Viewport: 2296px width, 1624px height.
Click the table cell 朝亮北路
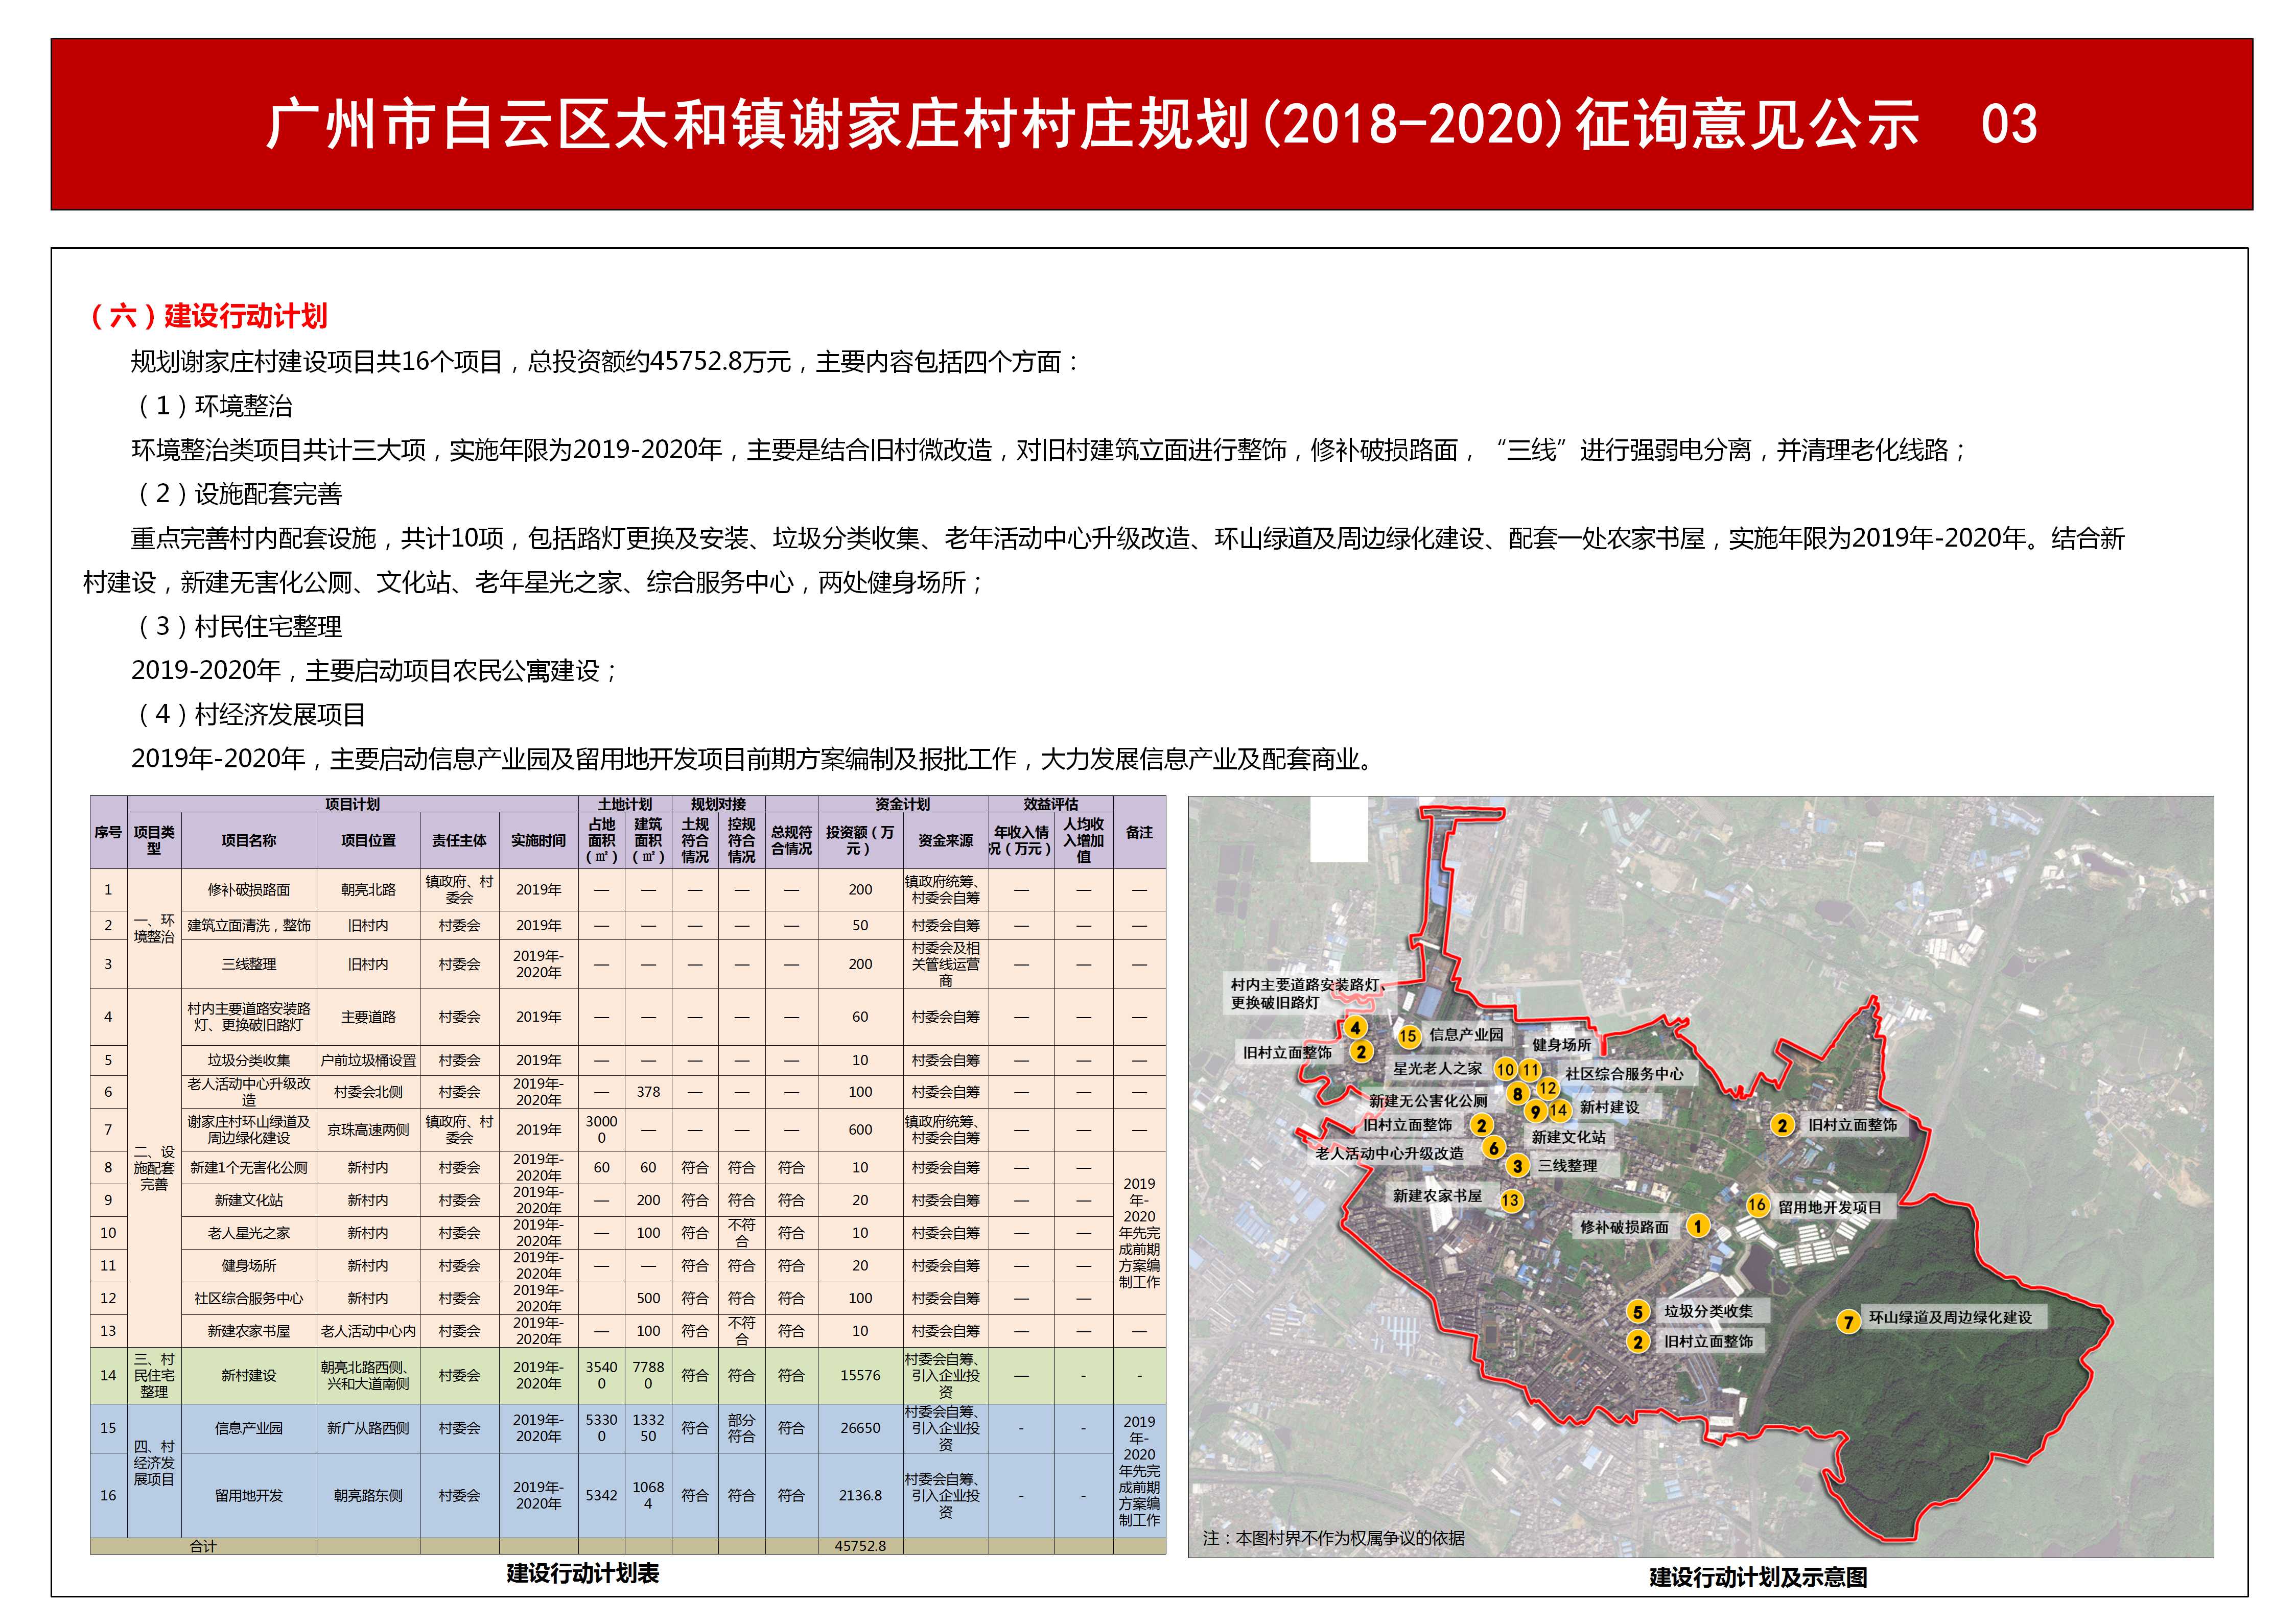tap(368, 890)
